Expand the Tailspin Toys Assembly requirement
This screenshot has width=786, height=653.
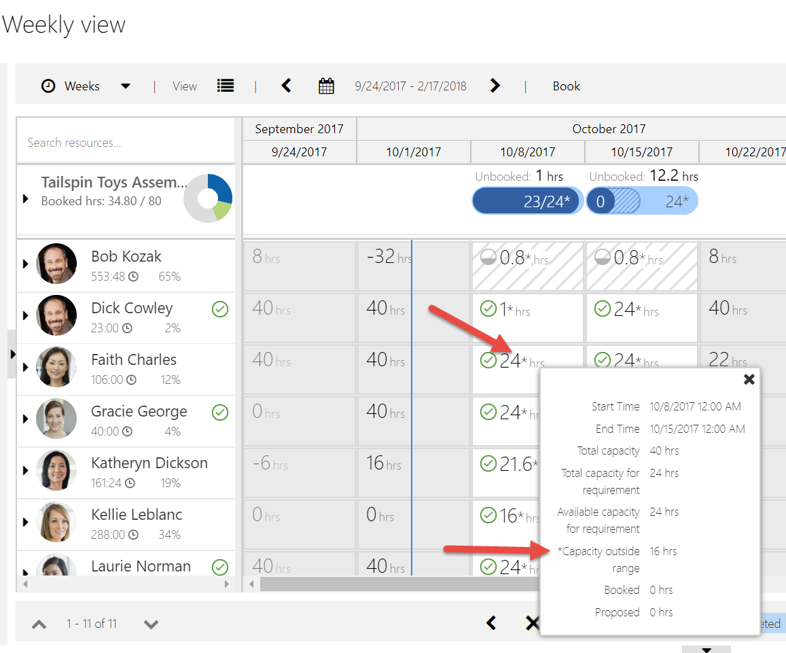[26, 198]
